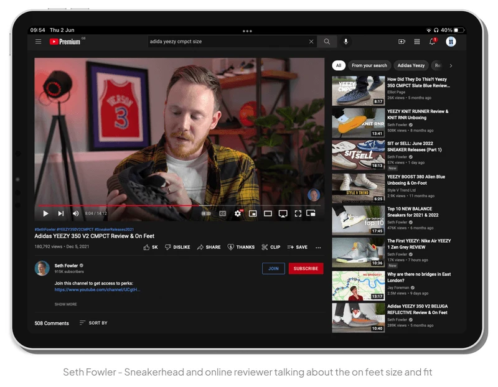This screenshot has height=387, width=498.
Task: Open the notifications bell
Action: point(433,42)
